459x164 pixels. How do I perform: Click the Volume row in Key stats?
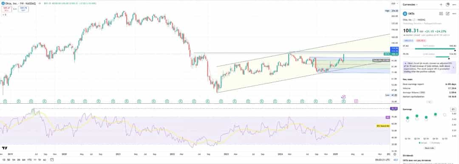tap(429, 88)
